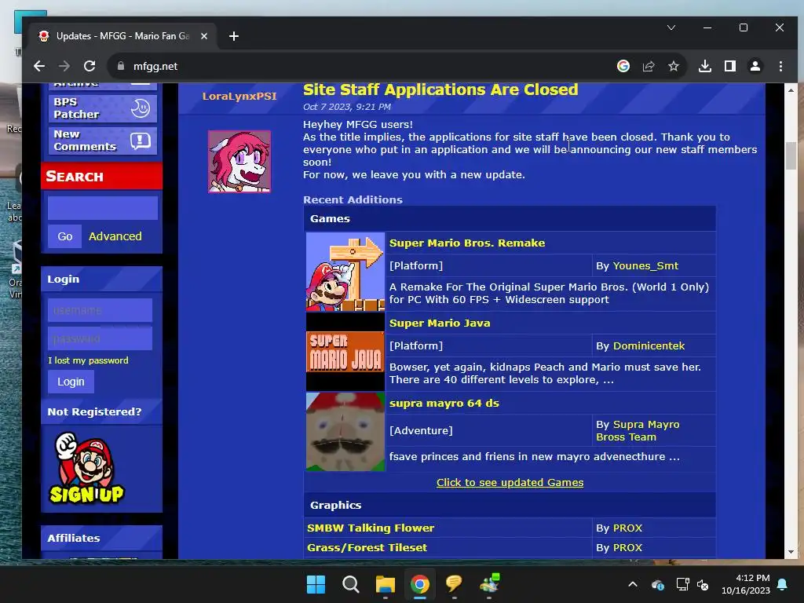Click the lock icon in address bar
This screenshot has width=804, height=603.
click(121, 66)
